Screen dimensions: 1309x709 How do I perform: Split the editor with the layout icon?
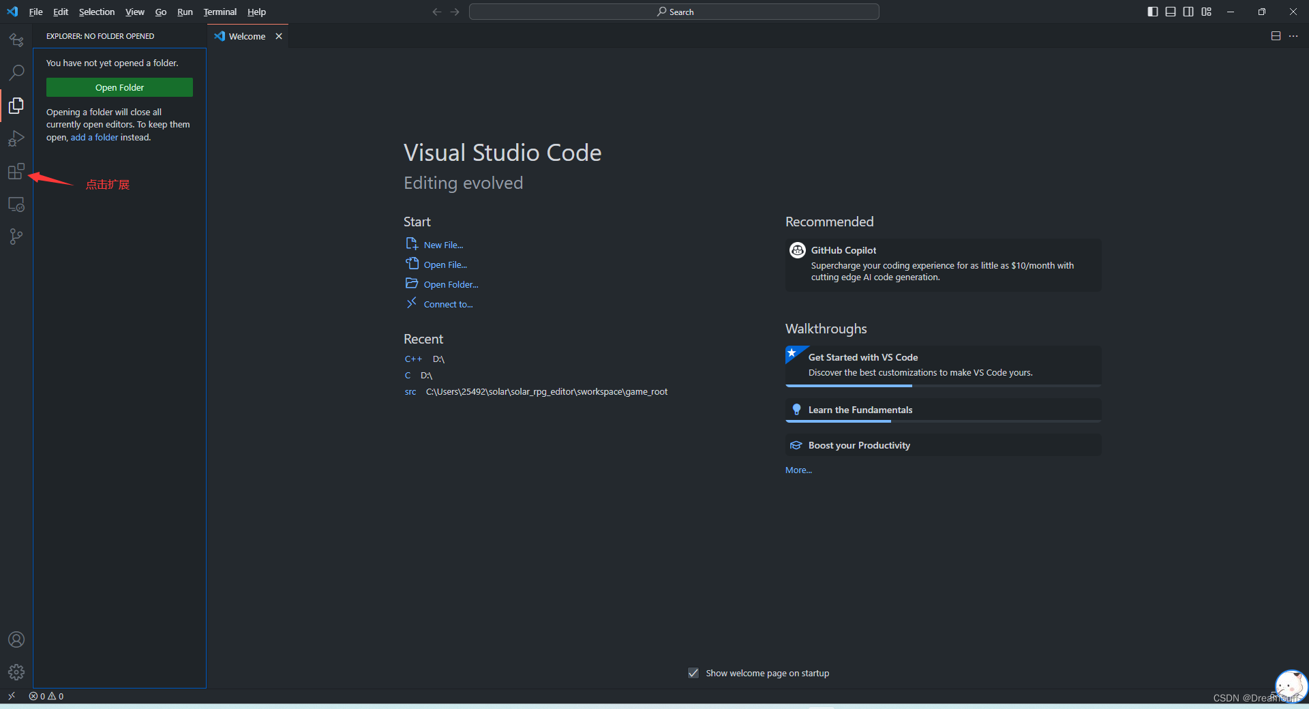tap(1276, 36)
